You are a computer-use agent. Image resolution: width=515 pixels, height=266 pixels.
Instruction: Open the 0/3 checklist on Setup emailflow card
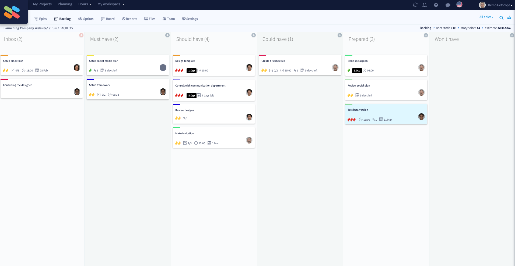[x=15, y=70]
